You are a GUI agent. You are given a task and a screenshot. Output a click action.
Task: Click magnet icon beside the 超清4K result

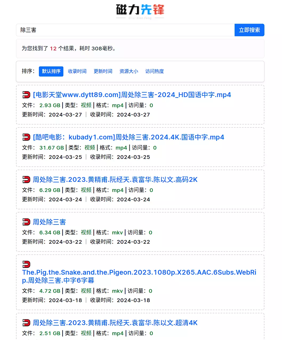pos(26,323)
